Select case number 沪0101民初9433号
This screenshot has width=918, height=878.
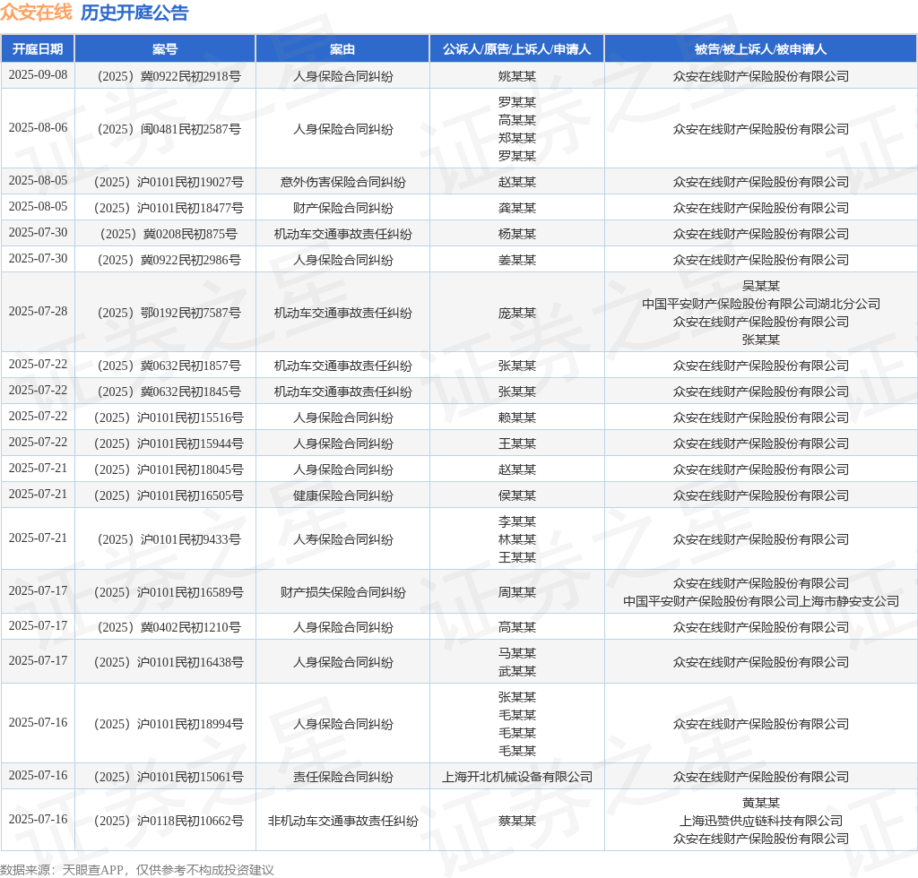coord(169,539)
